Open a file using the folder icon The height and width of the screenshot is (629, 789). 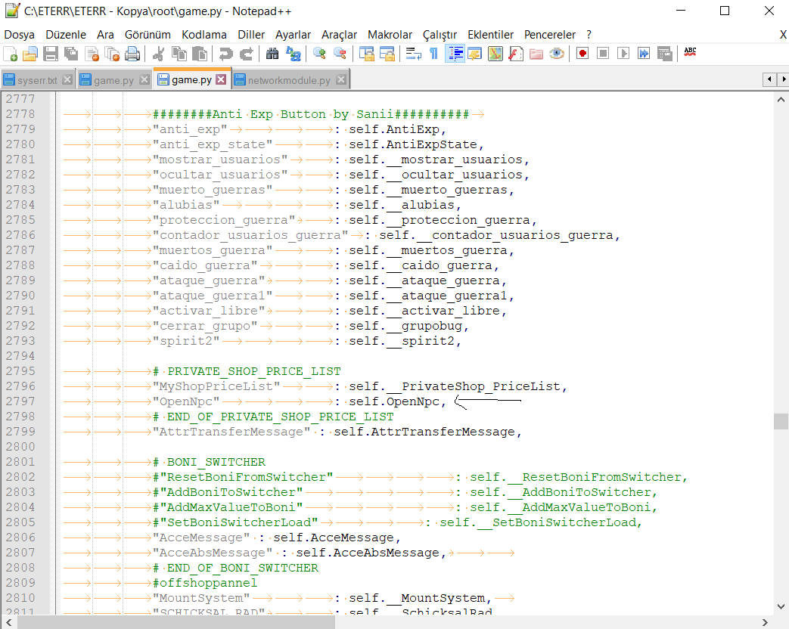(30, 54)
